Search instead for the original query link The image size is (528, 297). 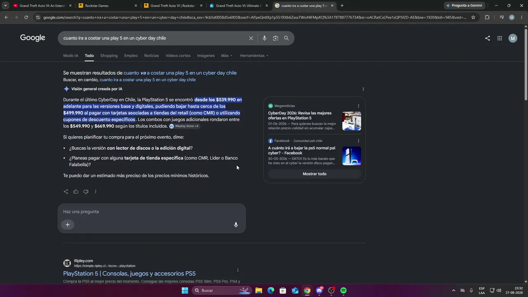coord(148,80)
